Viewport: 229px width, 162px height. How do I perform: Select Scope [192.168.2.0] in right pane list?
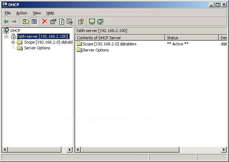click(x=109, y=44)
